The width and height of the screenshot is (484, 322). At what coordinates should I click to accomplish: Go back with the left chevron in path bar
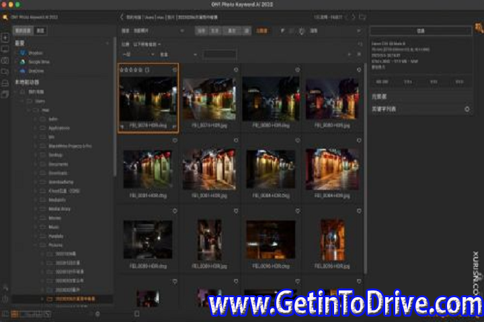(122, 17)
